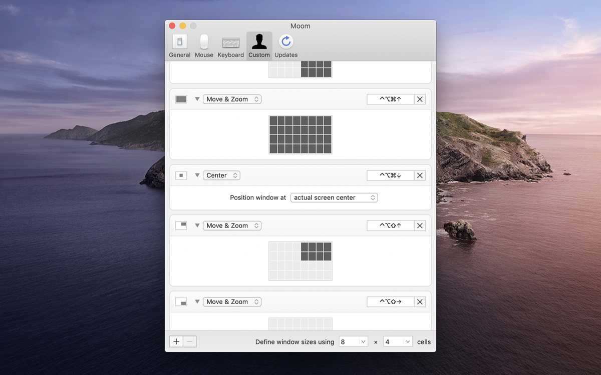This screenshot has width=601, height=375.
Task: Clear the ⌃⌥⇧↑ shortcut with X button
Action: 420,225
